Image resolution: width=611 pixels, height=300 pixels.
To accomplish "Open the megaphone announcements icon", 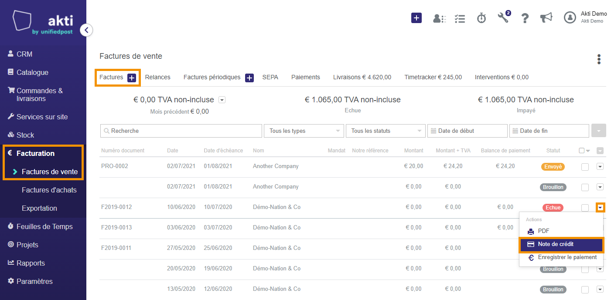I will [546, 18].
